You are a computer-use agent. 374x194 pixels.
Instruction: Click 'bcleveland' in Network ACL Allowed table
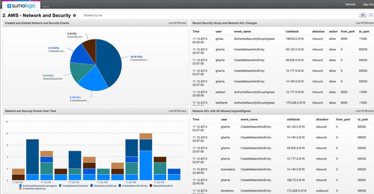pos(228,169)
